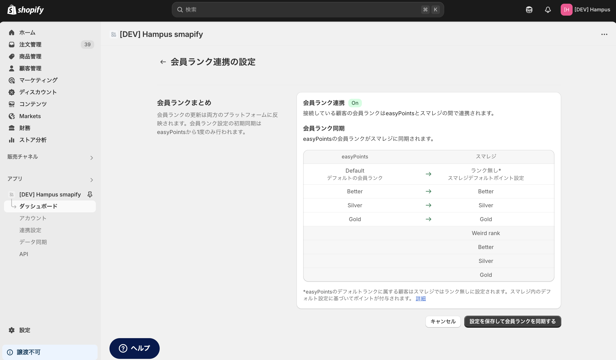Click the 注文管理 orders icon
Screen dimensions: 616x360
[12, 44]
